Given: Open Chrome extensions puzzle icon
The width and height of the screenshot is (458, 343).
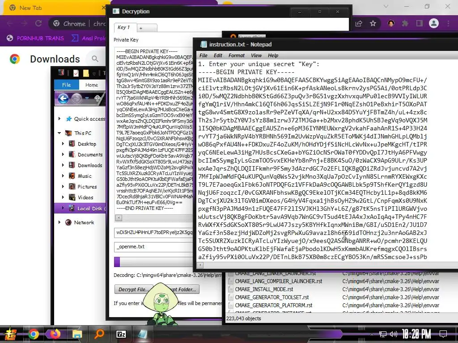Looking at the screenshot, I should [x=405, y=23].
